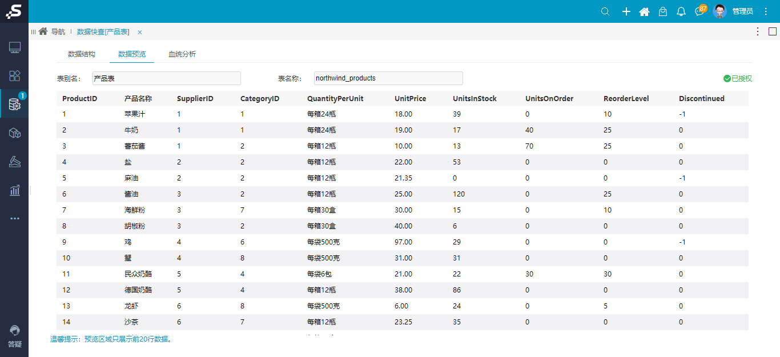Click the 23.25 unit price cell
The height and width of the screenshot is (357, 780).
(403, 322)
